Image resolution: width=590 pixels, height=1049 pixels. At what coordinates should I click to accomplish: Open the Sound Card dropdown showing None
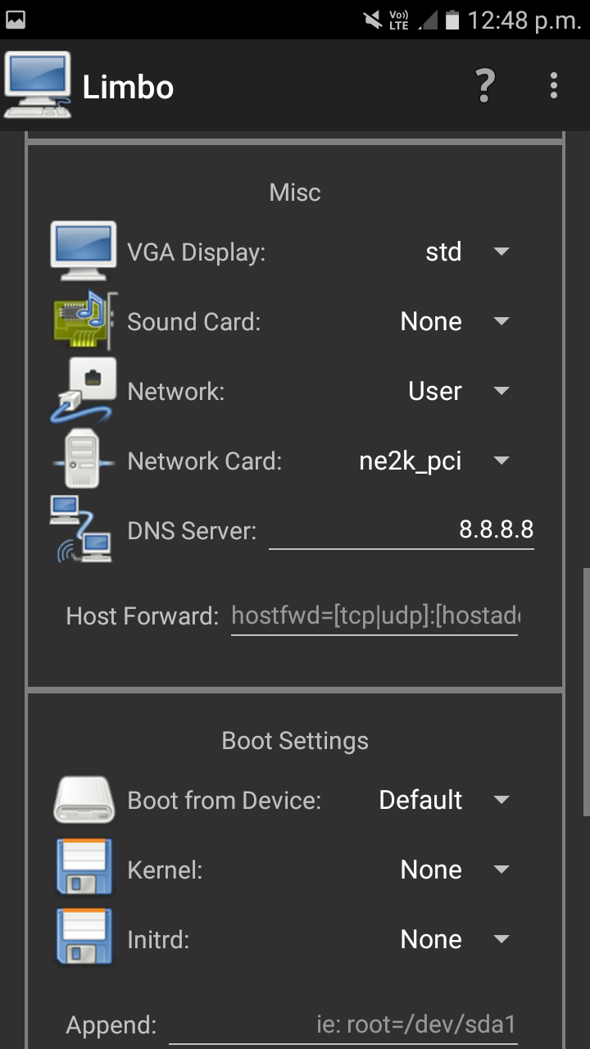click(455, 321)
